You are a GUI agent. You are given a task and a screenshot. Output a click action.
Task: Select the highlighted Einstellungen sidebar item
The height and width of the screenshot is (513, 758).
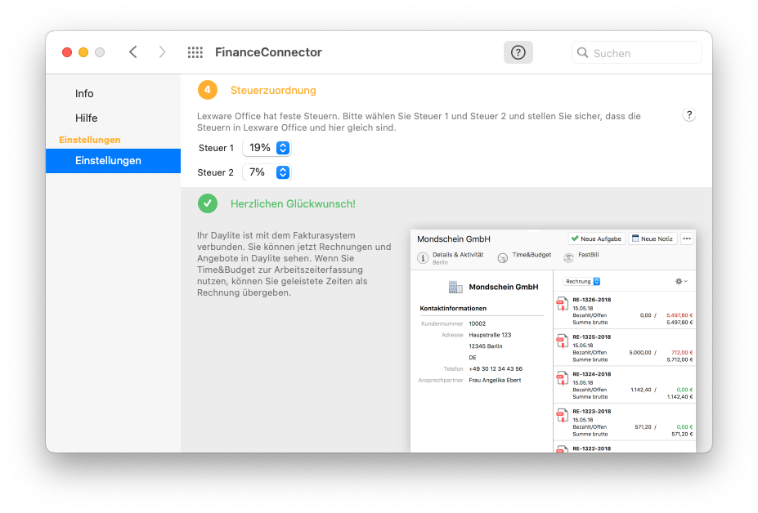[x=113, y=161]
